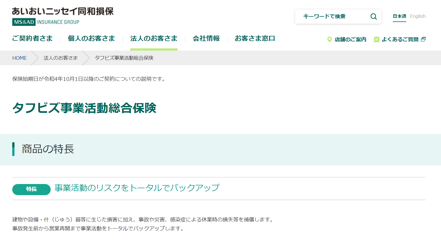Click the magnifying glass search icon
Screen dimensions: 441x246
point(373,17)
